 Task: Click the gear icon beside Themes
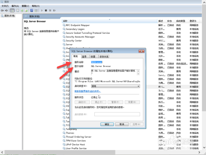coord(64,133)
